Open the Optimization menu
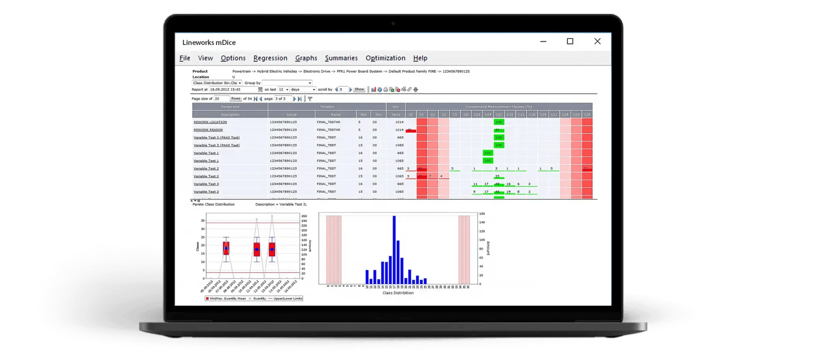The width and height of the screenshot is (814, 352). 385,58
